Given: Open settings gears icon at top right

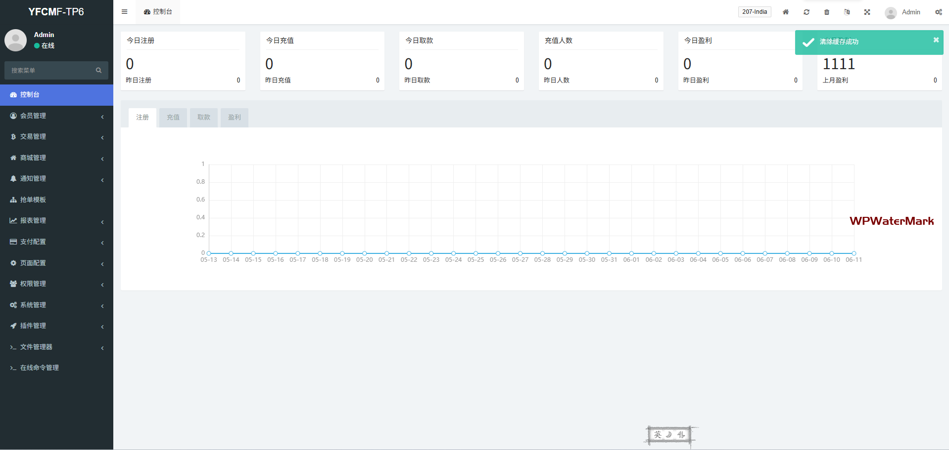Looking at the screenshot, I should (x=938, y=12).
